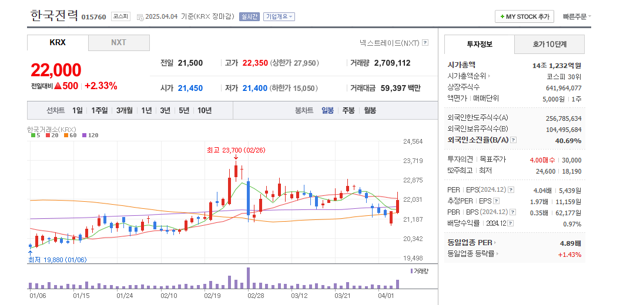This screenshot has height=305, width=620.
Task: Click the 목표주가 link
Action: pyautogui.click(x=492, y=160)
